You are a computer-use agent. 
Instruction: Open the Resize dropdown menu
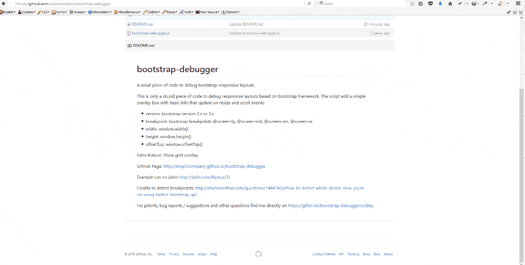point(170,12)
